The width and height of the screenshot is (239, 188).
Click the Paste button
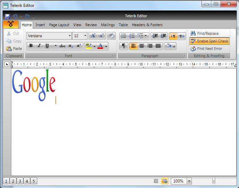pos(14,49)
